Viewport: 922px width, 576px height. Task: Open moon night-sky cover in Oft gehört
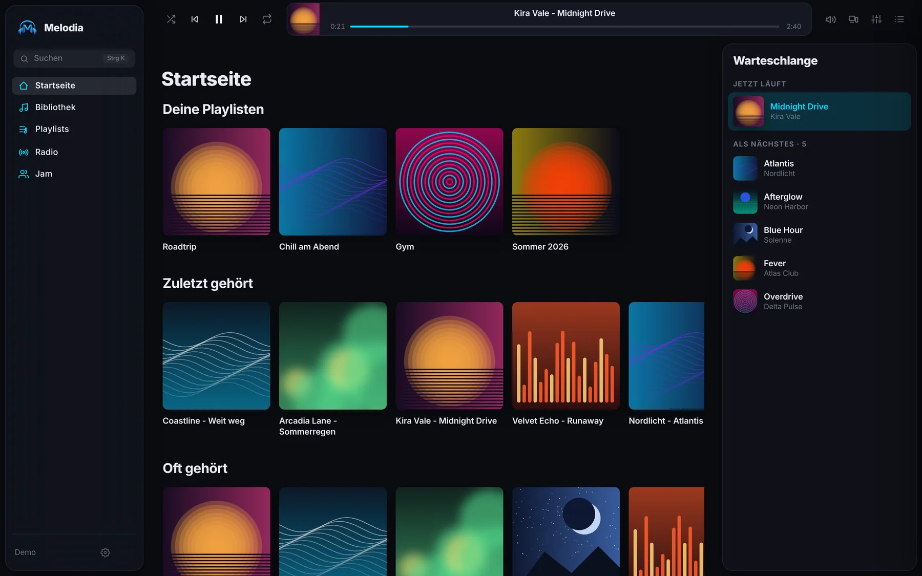pyautogui.click(x=566, y=531)
